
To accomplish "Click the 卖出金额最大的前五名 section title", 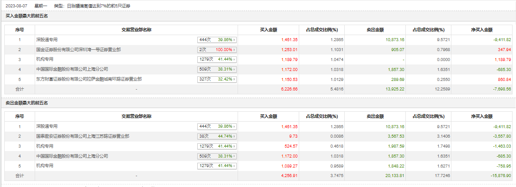I will pyautogui.click(x=26, y=103).
